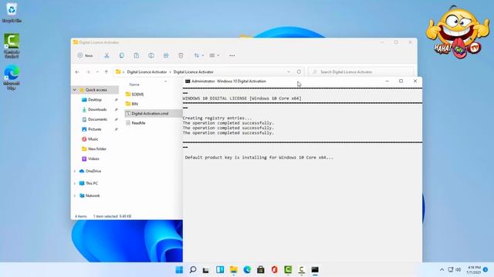Viewport: 494px width, 277px height.
Task: Expand the OneDrive tree node
Action: pyautogui.click(x=75, y=171)
